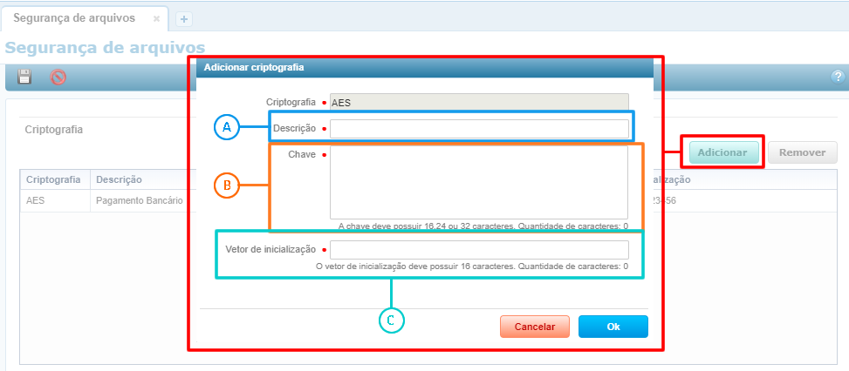Click the circled A annotation marker
This screenshot has height=371, width=849.
coord(227,128)
